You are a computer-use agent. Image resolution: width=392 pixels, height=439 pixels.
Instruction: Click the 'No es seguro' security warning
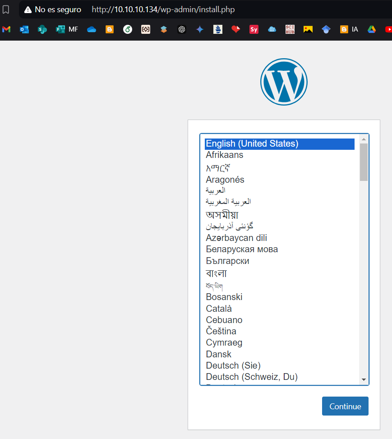click(x=53, y=9)
